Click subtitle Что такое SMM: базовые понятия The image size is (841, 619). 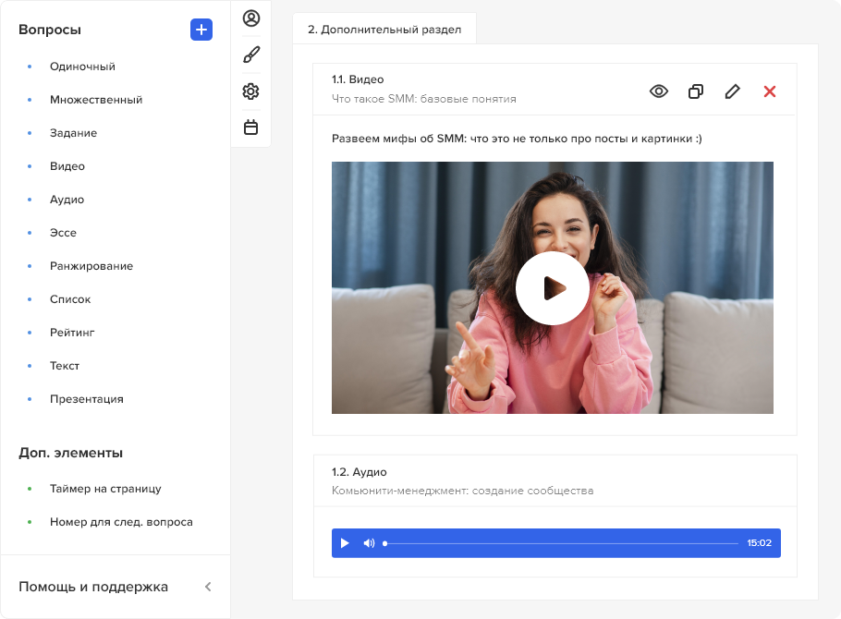coord(423,99)
